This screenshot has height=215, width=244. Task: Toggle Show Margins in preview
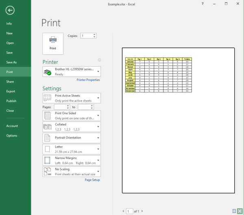coord(234,211)
